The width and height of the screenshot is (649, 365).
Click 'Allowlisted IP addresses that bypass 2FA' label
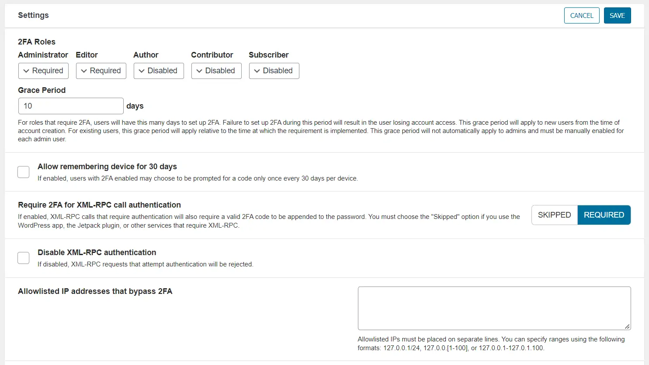click(x=95, y=291)
